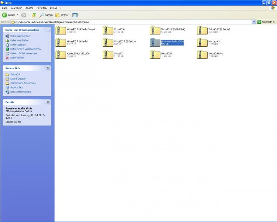Select the VirtualDJ5 zip folder icon
The image size is (277, 222).
[155, 54]
